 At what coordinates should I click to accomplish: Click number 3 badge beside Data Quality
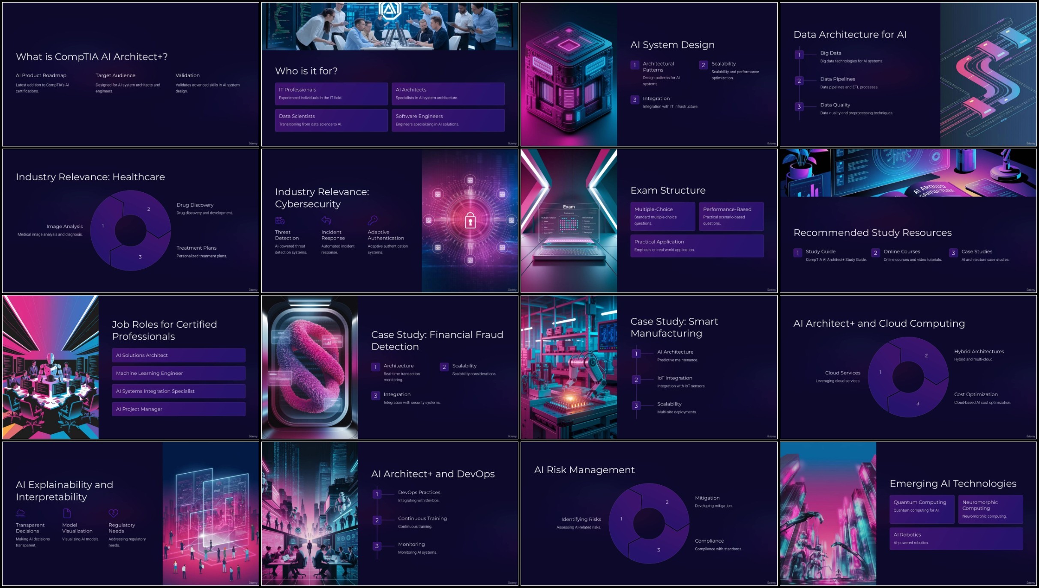pos(799,107)
